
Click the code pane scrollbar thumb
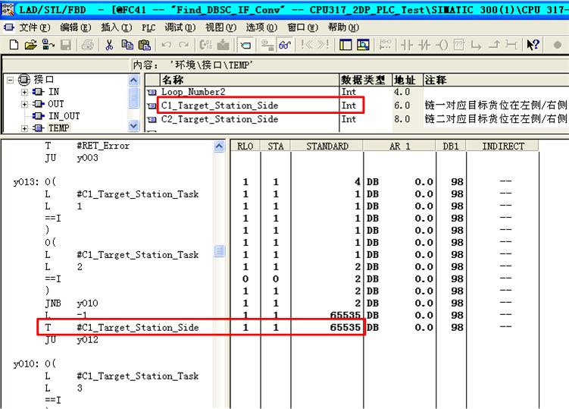click(220, 251)
